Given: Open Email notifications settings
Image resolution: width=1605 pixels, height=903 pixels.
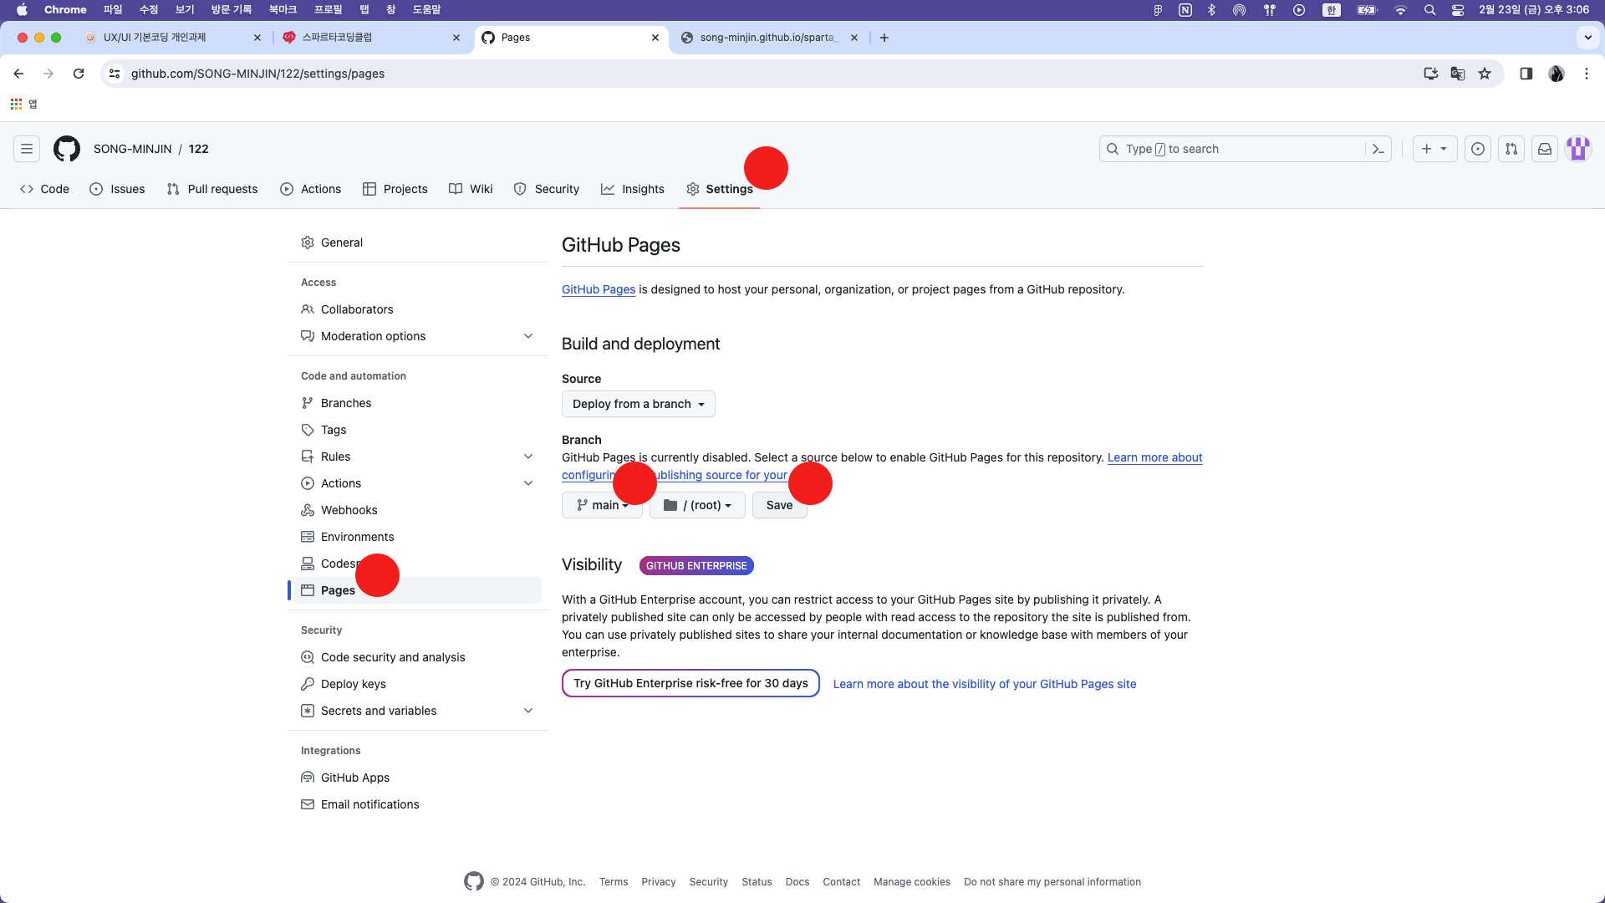Looking at the screenshot, I should [x=418, y=804].
